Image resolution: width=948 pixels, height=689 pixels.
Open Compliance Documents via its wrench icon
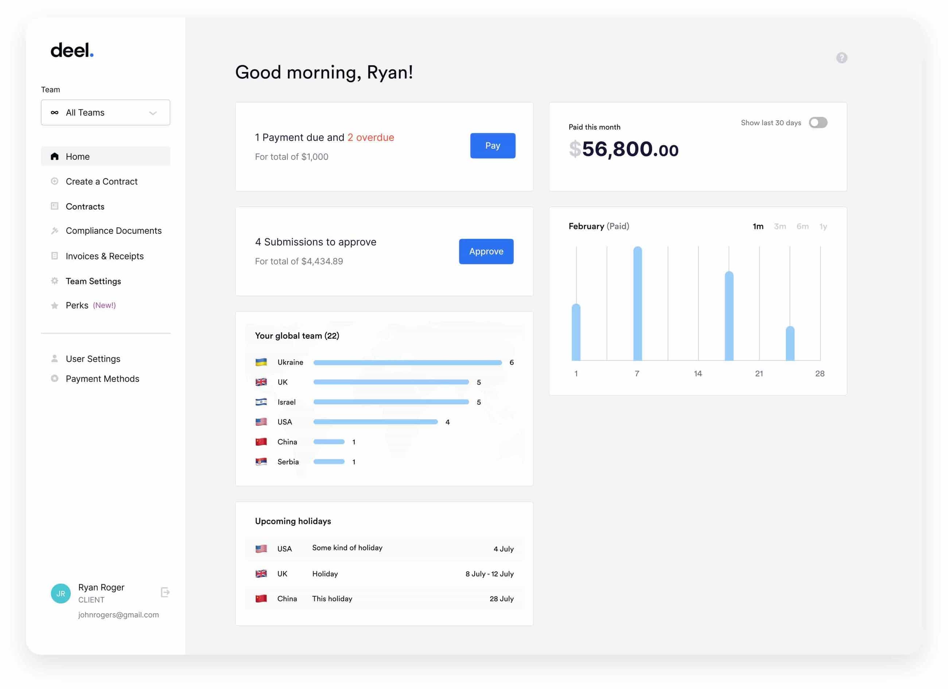(x=55, y=230)
